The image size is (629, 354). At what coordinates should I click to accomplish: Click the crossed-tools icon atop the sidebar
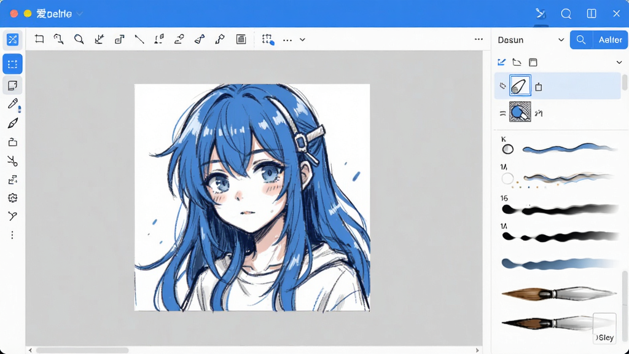click(12, 39)
